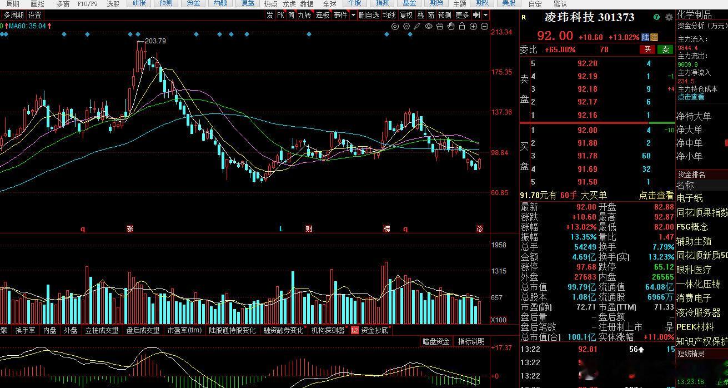Screen dimensions: 728x388
Task: Toggle 九转 indicator
Action: tap(304, 15)
